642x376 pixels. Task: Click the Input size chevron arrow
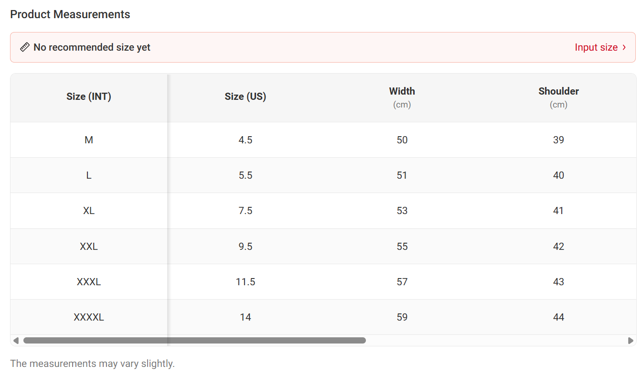coord(624,47)
